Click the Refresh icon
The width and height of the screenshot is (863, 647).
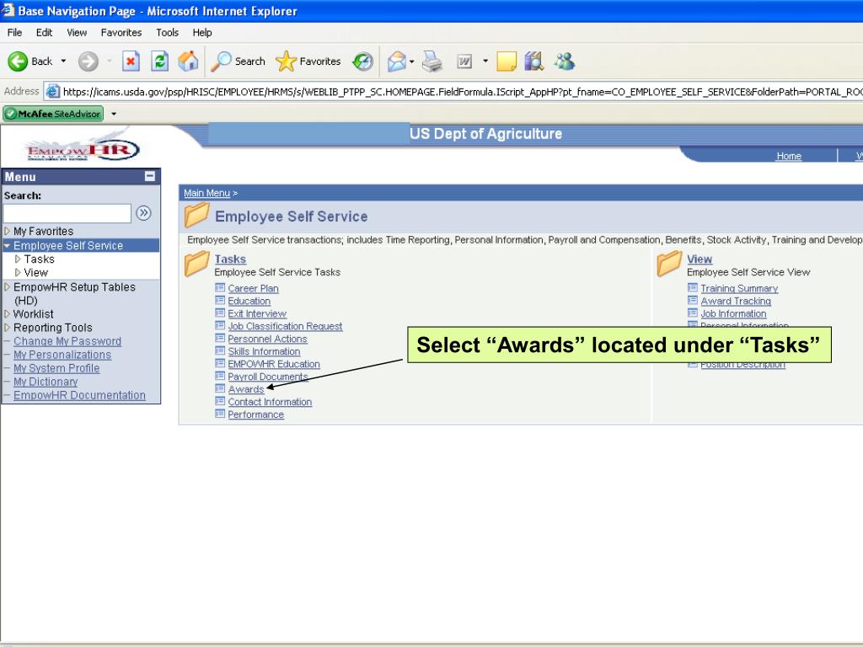158,61
